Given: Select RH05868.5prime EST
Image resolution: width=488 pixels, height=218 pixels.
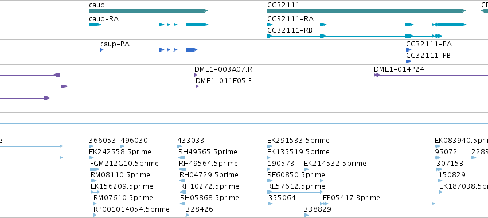Looking at the screenshot, I should pos(209,198).
